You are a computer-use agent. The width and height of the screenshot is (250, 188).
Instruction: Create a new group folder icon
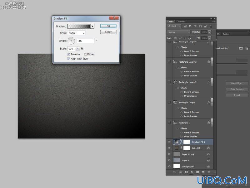[x=197, y=172]
